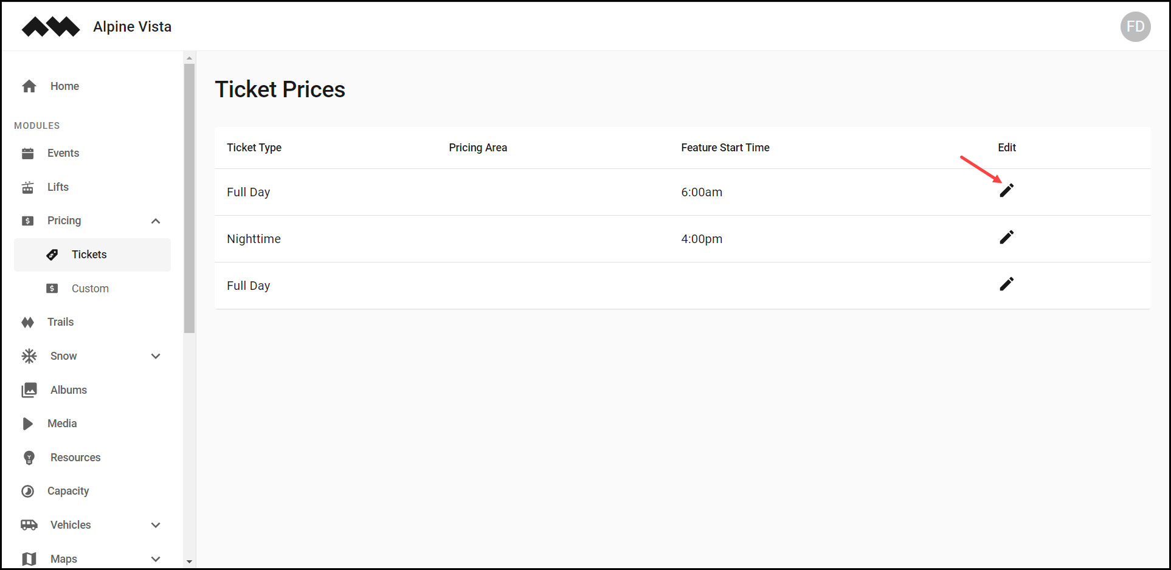Switch to the Custom pricing section

pos(90,288)
